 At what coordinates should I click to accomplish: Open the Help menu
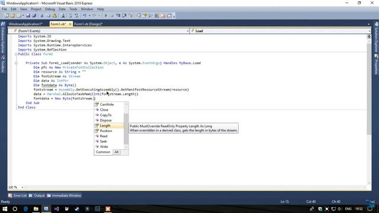tap(100, 9)
